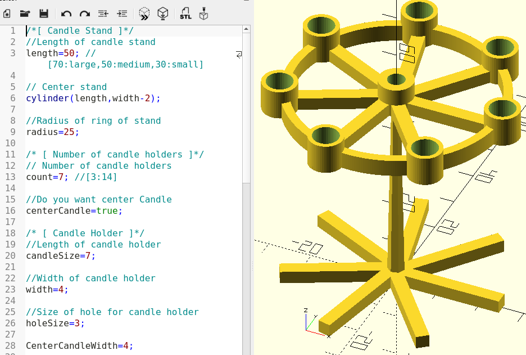
Task: Render the full model
Action: 162,13
